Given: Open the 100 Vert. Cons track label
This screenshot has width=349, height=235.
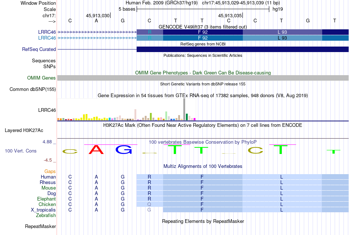Looking at the screenshot, I should [x=21, y=151].
